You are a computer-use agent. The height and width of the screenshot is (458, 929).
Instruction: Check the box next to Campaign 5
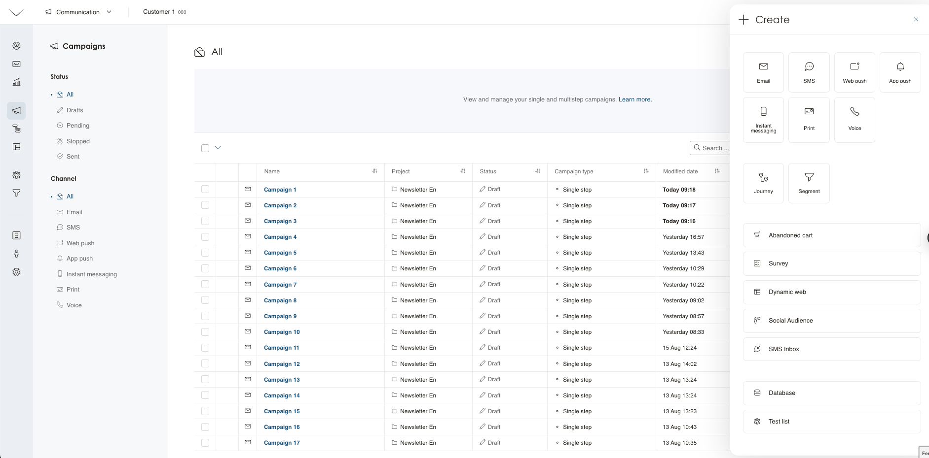pyautogui.click(x=205, y=253)
